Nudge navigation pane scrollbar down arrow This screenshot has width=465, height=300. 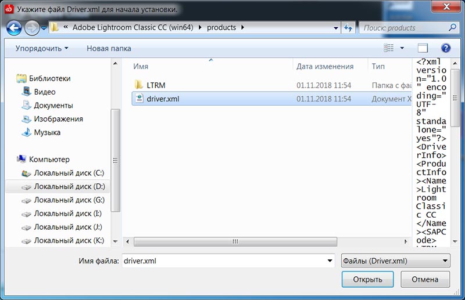(115, 241)
